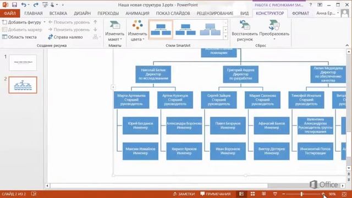Customize Quick Access Toolbar arrow
The image size is (352, 198).
63,5
